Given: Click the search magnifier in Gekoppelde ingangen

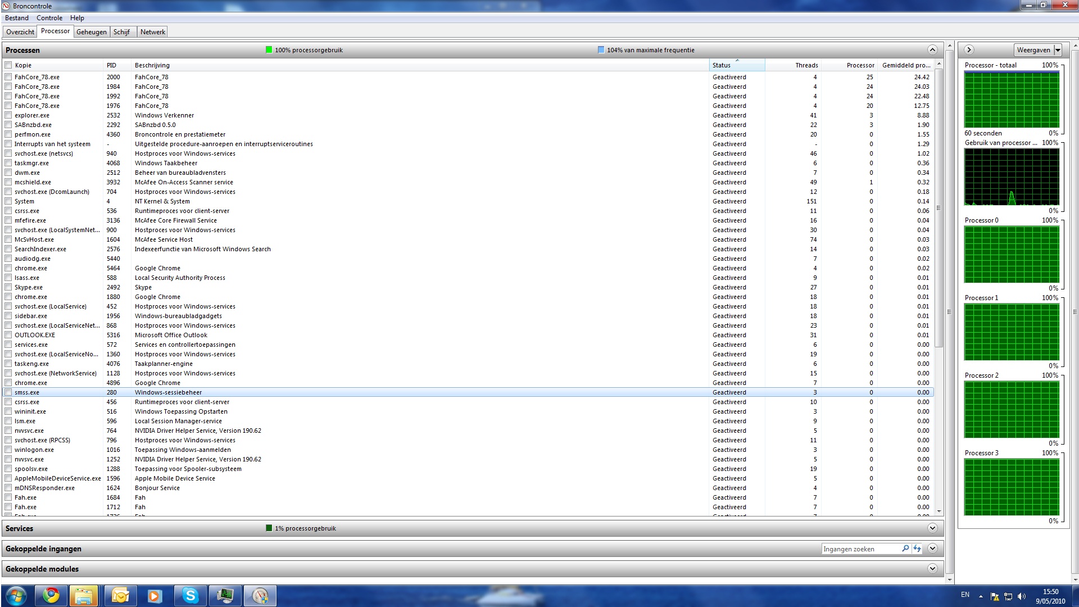Looking at the screenshot, I should 906,548.
